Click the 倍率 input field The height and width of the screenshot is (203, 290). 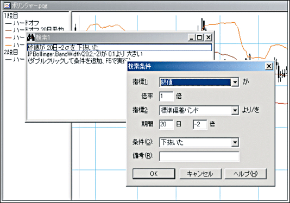coord(166,96)
